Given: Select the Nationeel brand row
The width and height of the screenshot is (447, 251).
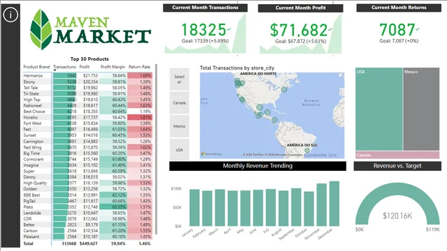Looking at the screenshot, I should point(87,105).
